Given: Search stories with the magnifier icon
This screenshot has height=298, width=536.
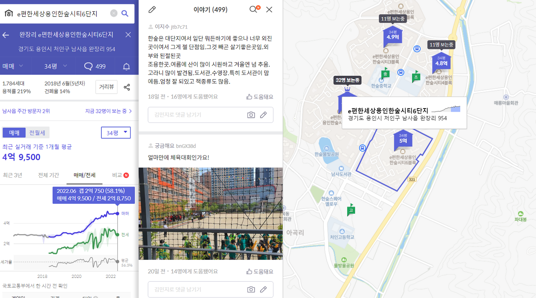Looking at the screenshot, I should [x=253, y=9].
